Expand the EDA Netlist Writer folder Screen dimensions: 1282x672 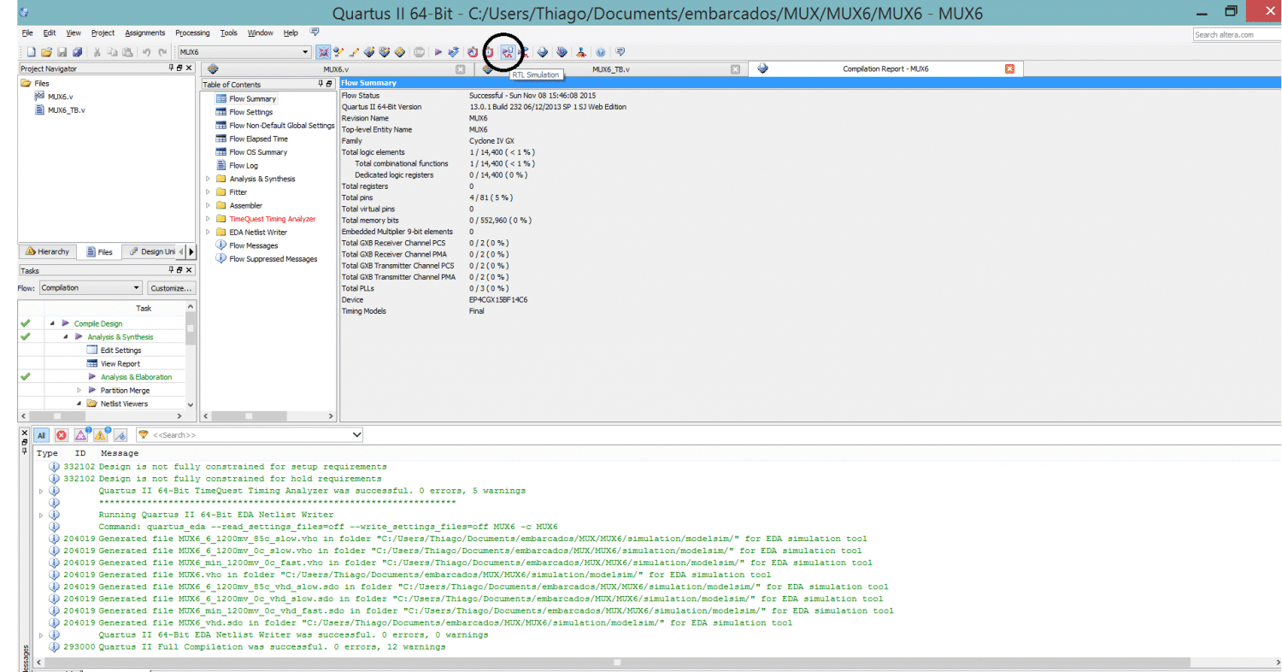[208, 232]
